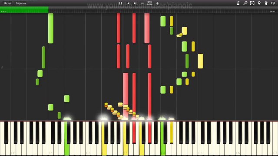Open the hand selection icon
278x156 pixels.
(x=266, y=3)
